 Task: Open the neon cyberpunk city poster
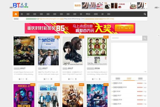point(97,95)
